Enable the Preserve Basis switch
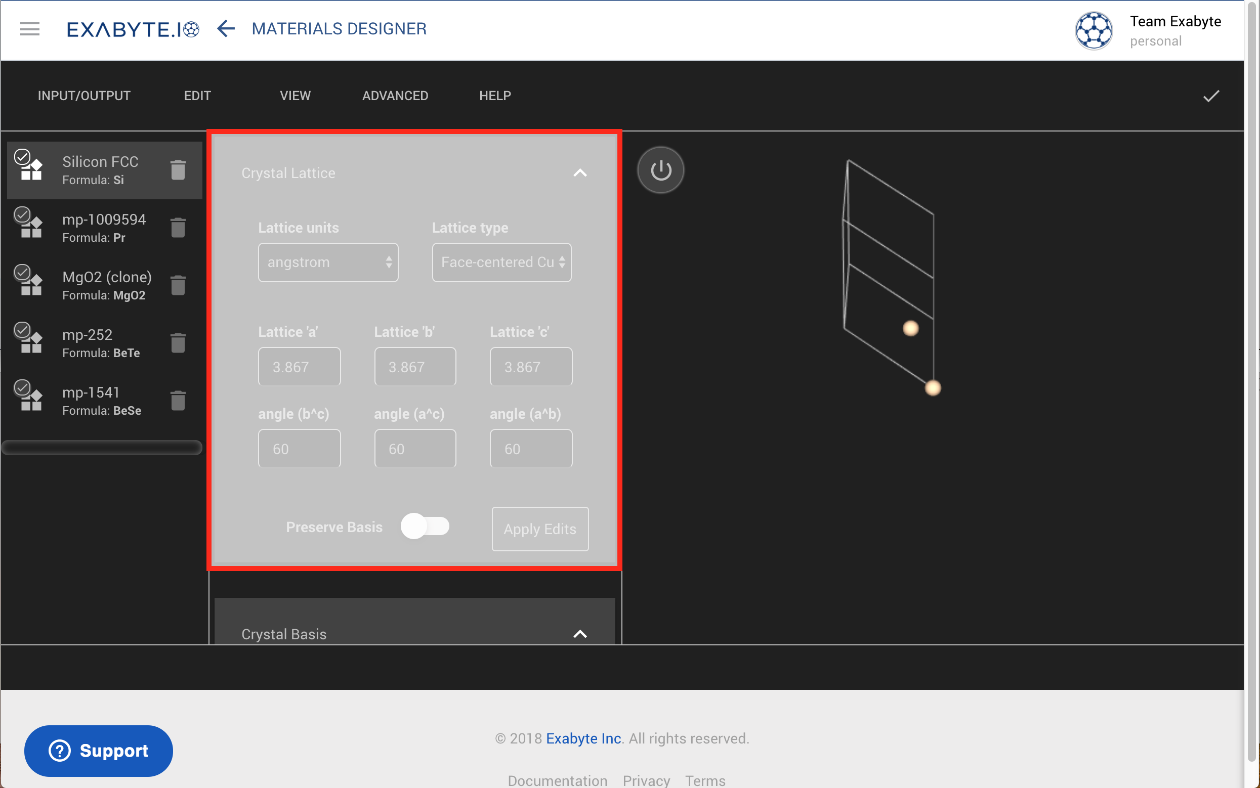The image size is (1260, 788). 425,527
